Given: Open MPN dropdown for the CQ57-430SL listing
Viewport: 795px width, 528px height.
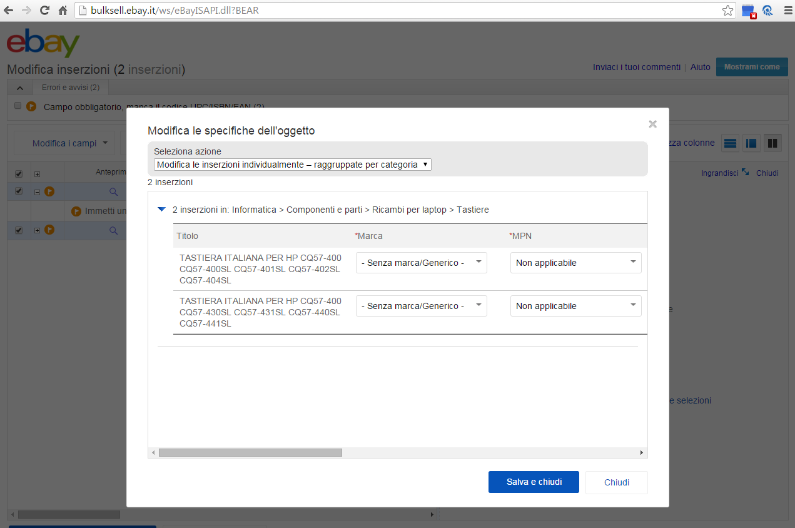Looking at the screenshot, I should (x=575, y=306).
